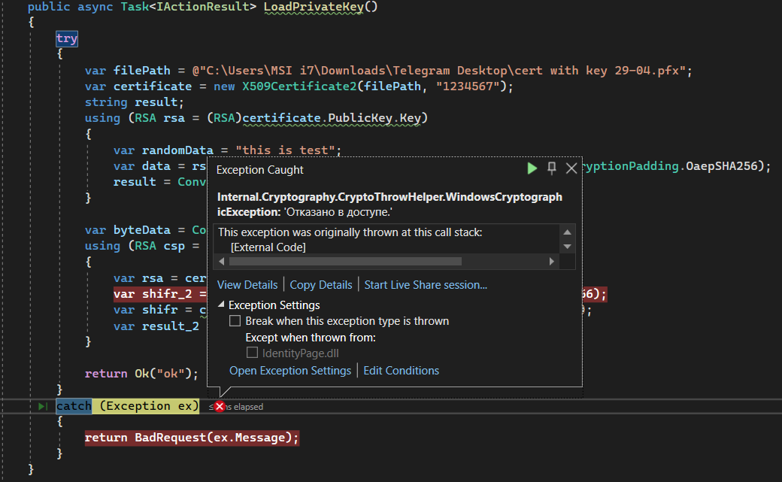Click the right arrow of the horizontal scrollbar

(x=550, y=261)
